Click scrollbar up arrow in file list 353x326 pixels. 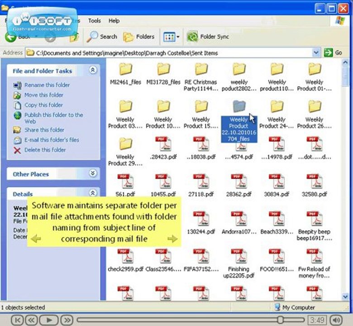(345, 62)
